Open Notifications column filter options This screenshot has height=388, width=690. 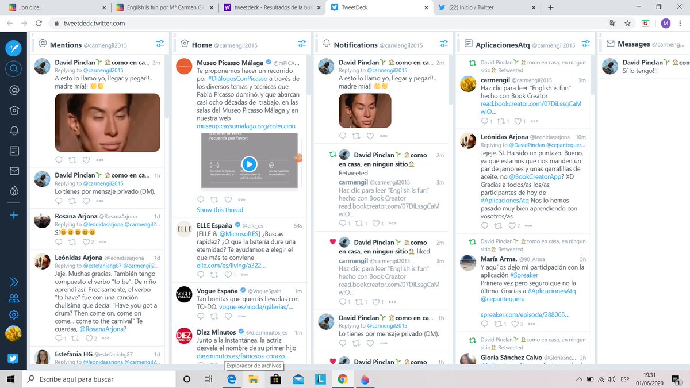[x=443, y=44]
